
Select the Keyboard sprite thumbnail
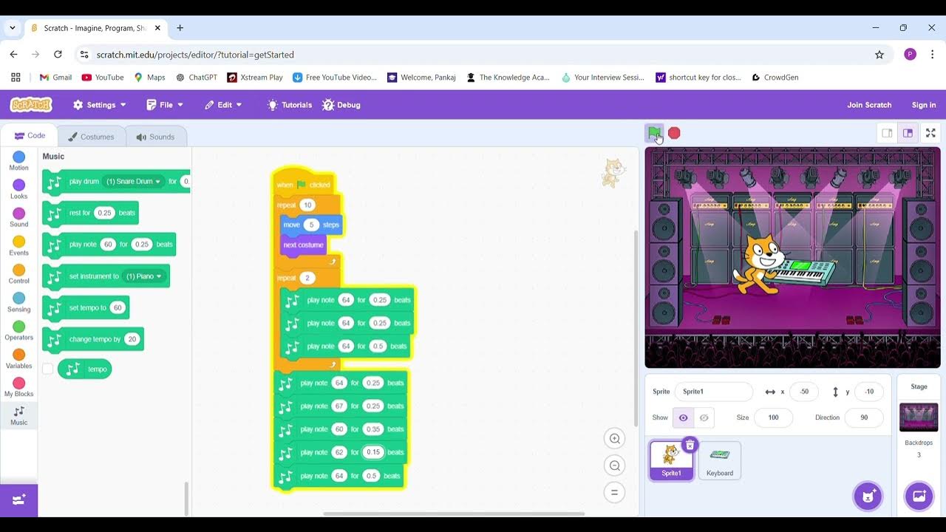pos(720,460)
